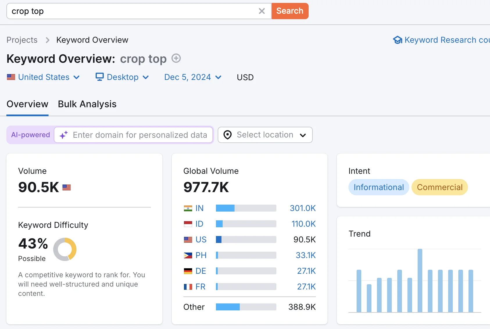
Task: Click the US flag beside United States
Action: coord(11,77)
